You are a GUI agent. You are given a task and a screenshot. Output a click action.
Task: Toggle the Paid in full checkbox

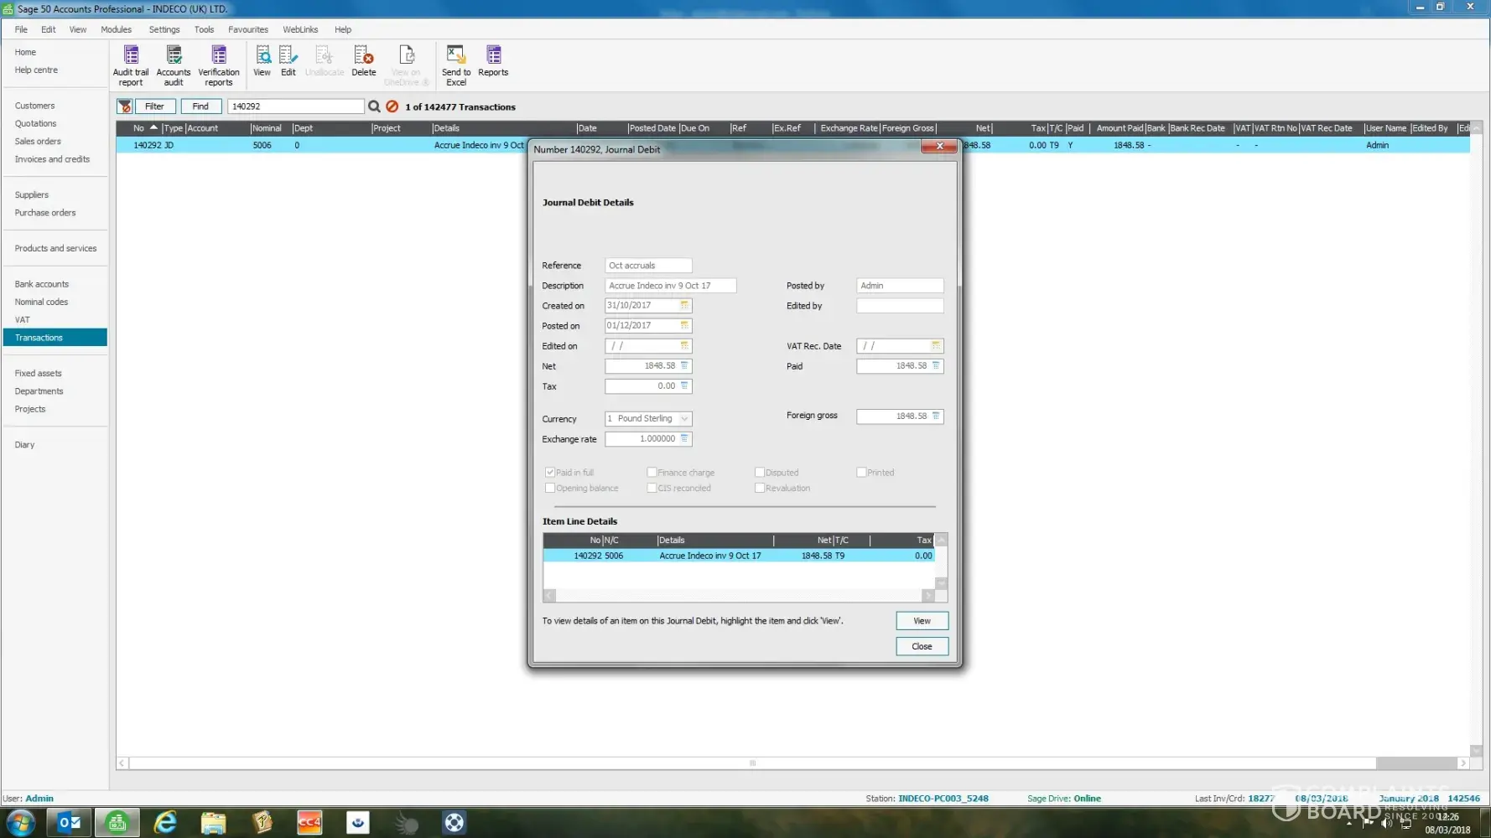pos(551,473)
